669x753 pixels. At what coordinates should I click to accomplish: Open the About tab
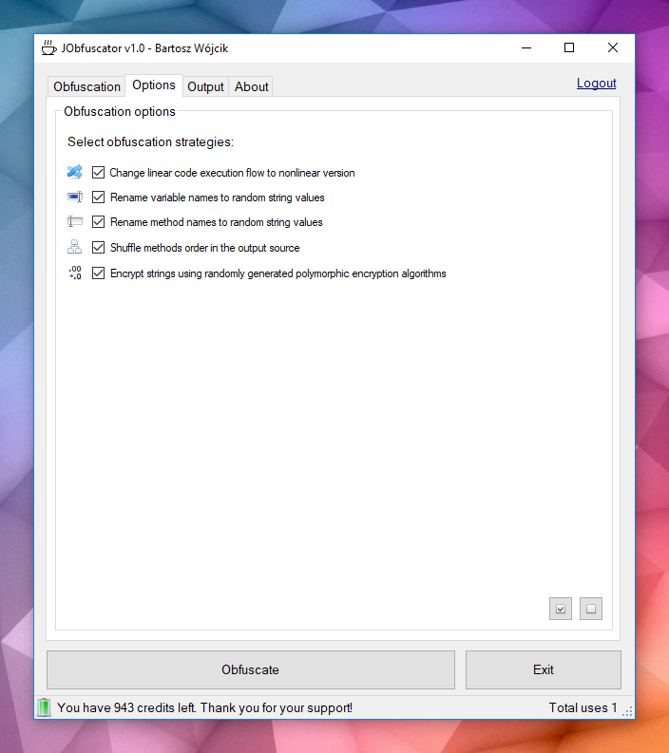[252, 86]
